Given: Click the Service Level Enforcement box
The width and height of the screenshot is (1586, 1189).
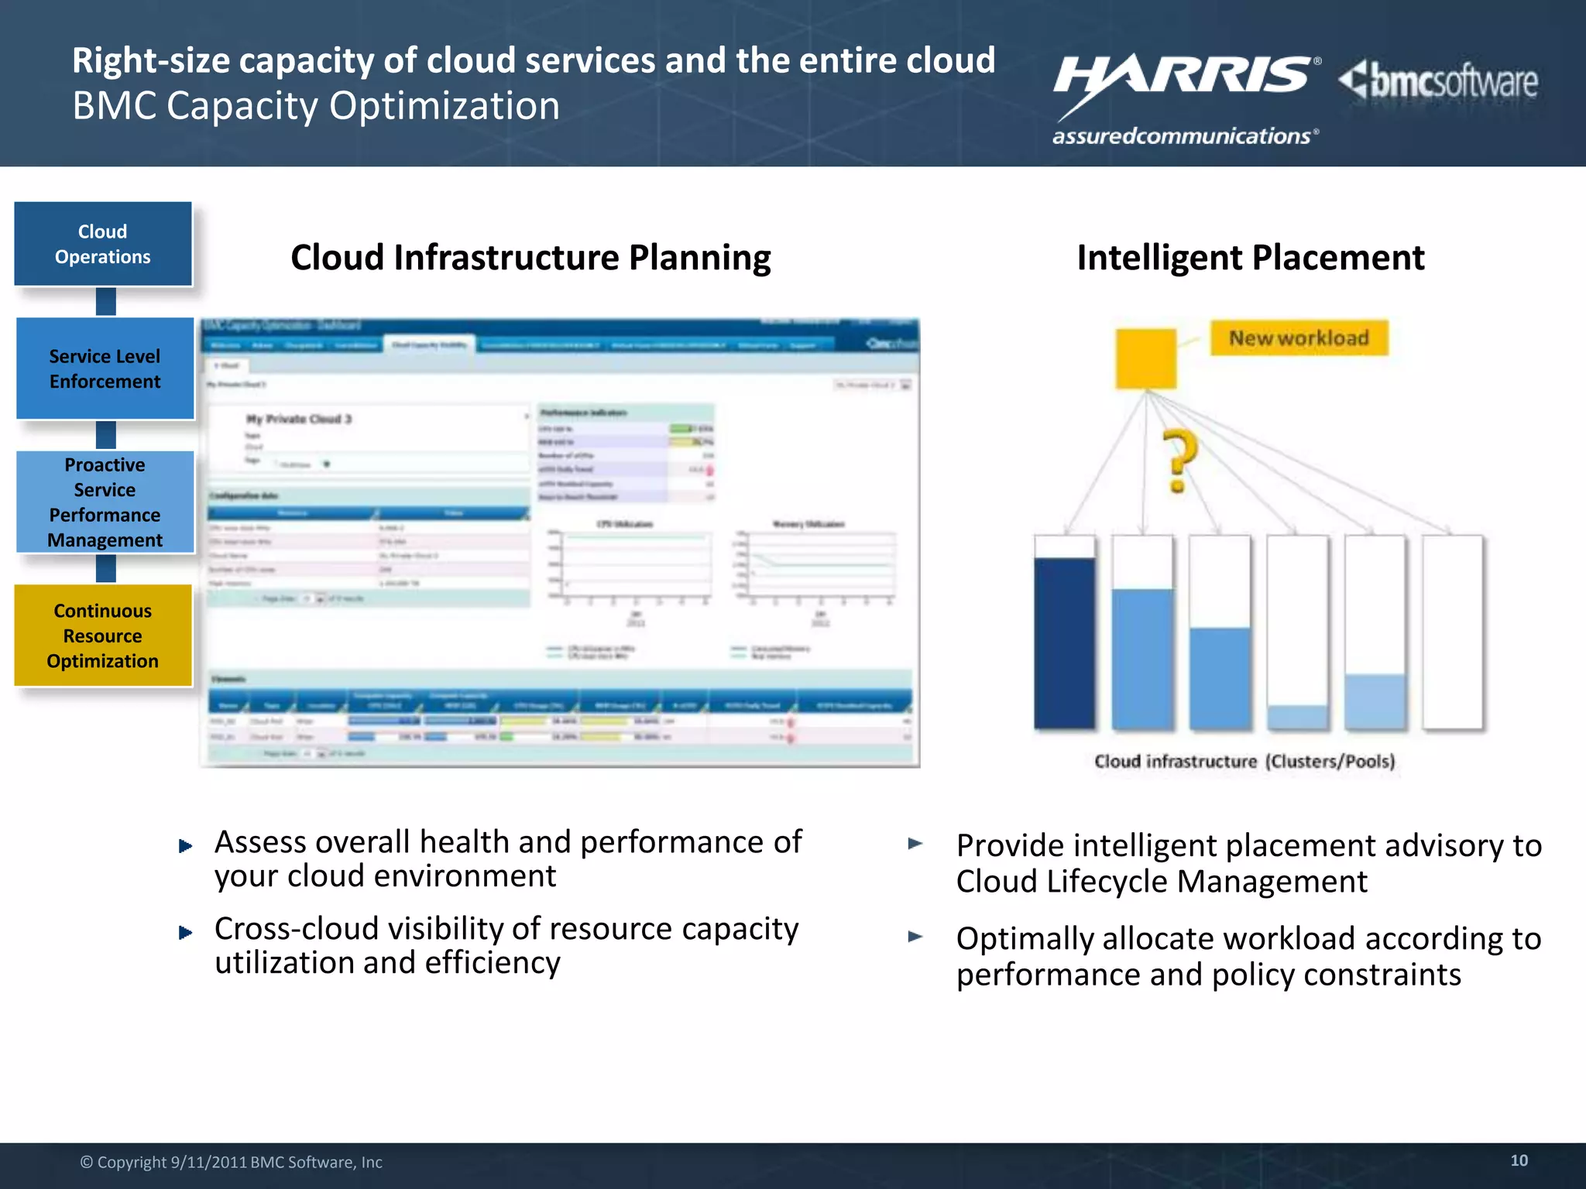Looking at the screenshot, I should [x=105, y=368].
